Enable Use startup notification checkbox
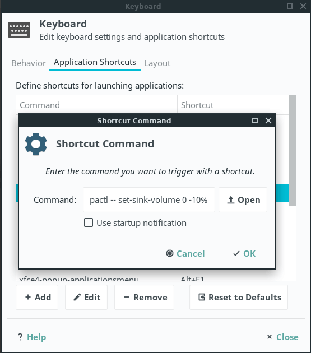Viewport: 311px width, 353px height. point(89,222)
